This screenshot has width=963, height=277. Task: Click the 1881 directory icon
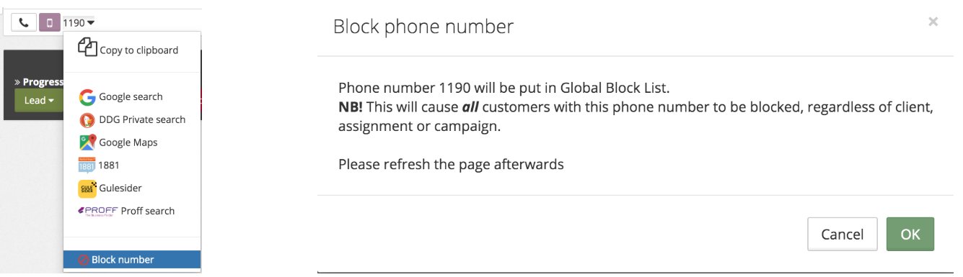pyautogui.click(x=87, y=165)
